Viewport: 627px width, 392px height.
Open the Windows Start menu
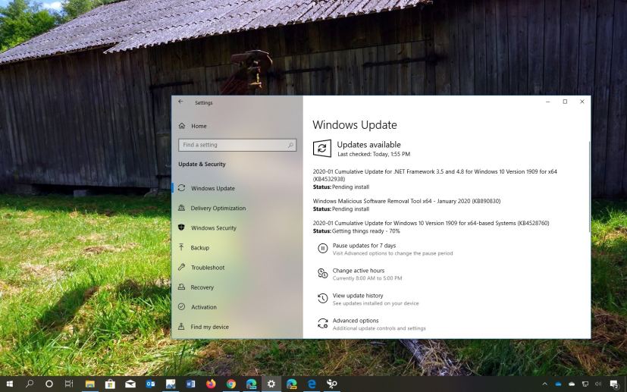pos(10,384)
